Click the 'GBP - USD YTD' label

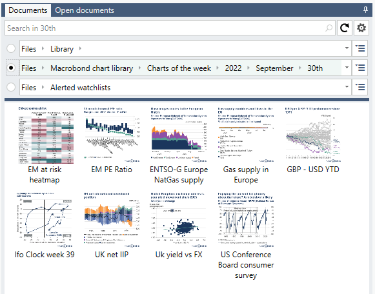point(313,170)
